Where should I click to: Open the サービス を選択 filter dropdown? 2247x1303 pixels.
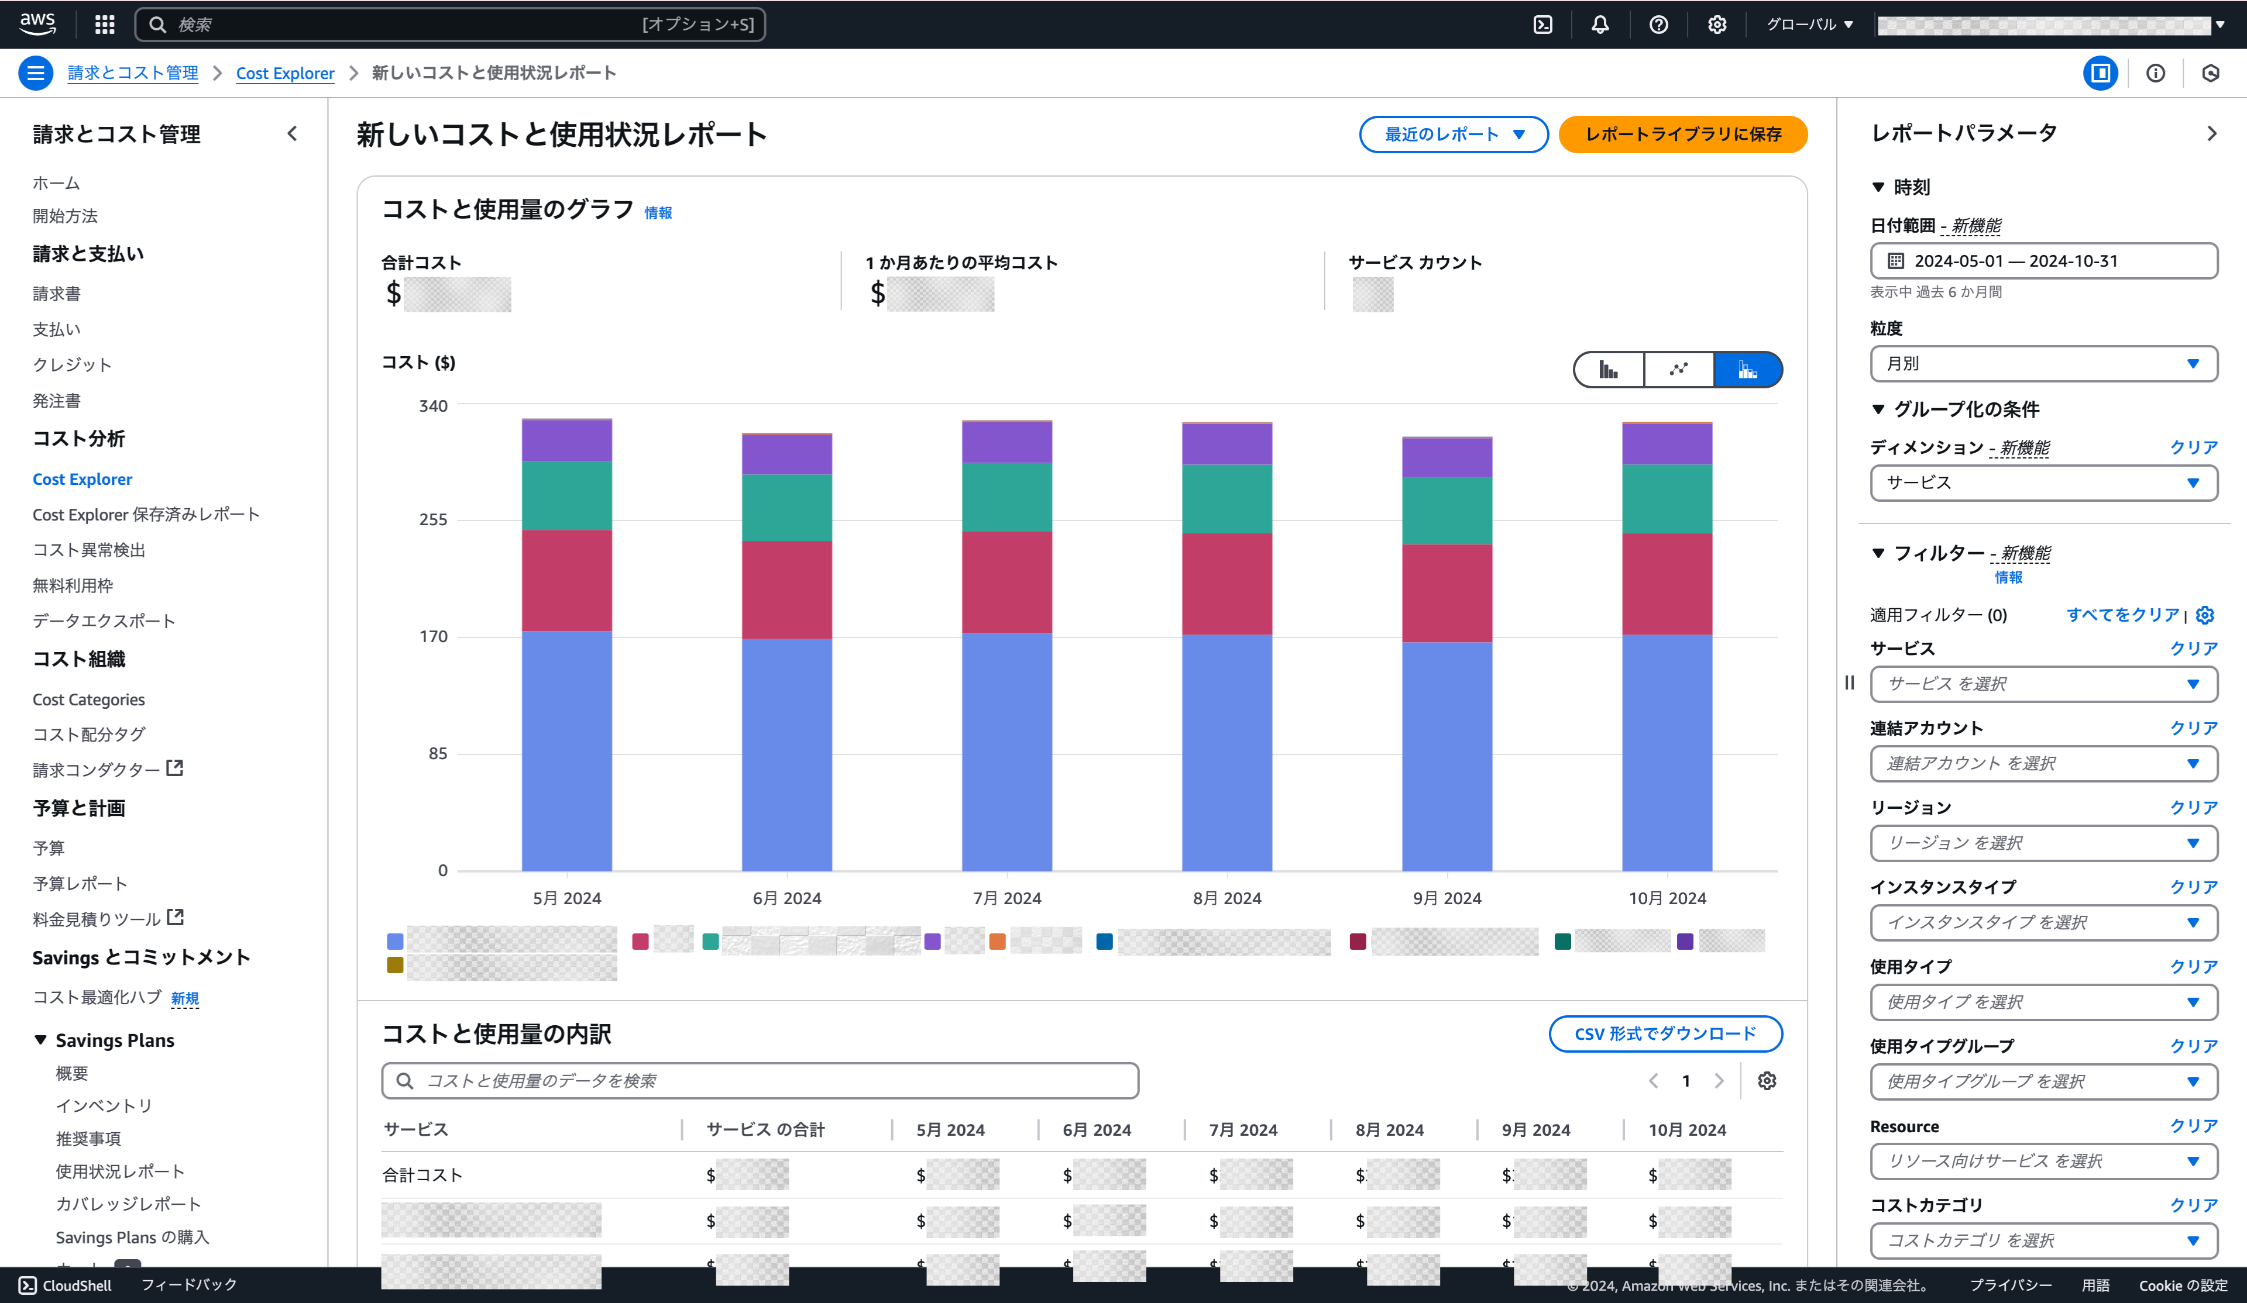pos(2044,684)
